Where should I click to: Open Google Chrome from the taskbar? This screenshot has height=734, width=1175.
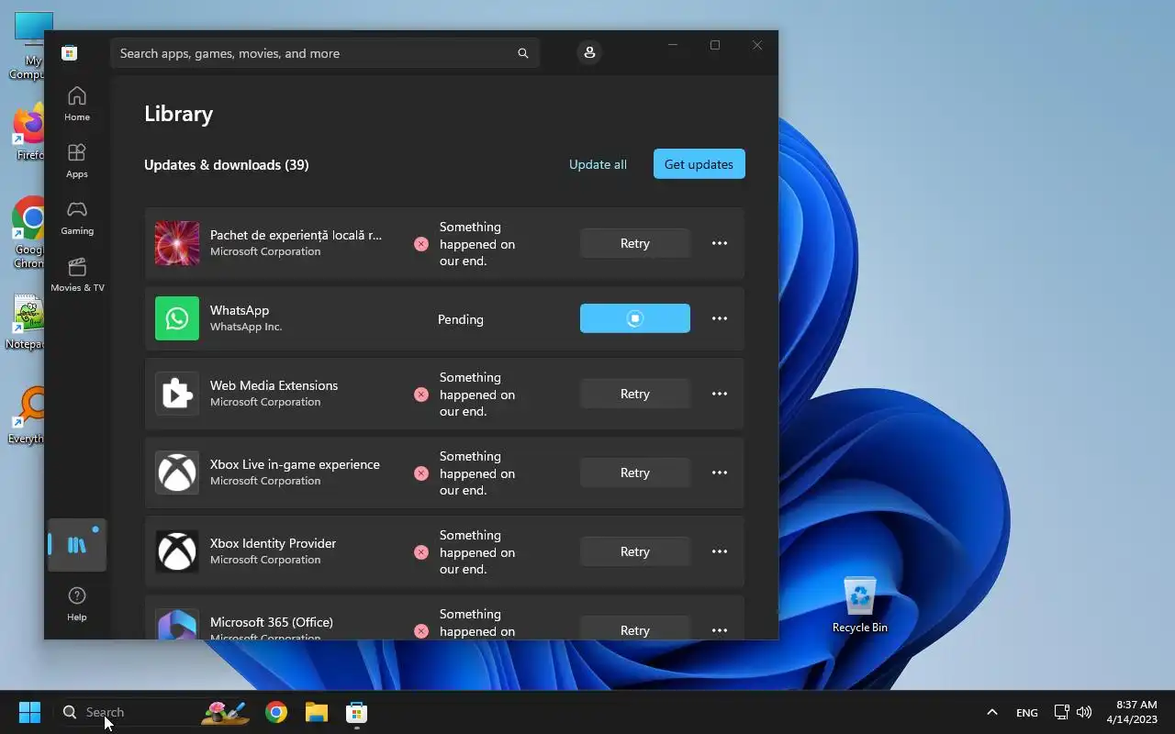pos(276,712)
